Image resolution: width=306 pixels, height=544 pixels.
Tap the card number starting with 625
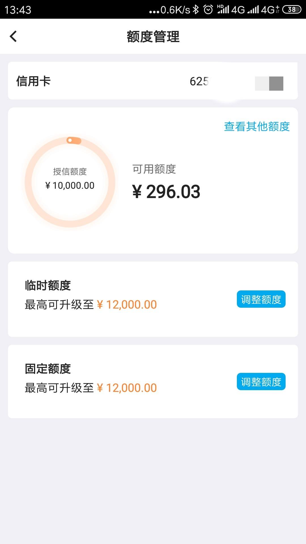(x=199, y=81)
